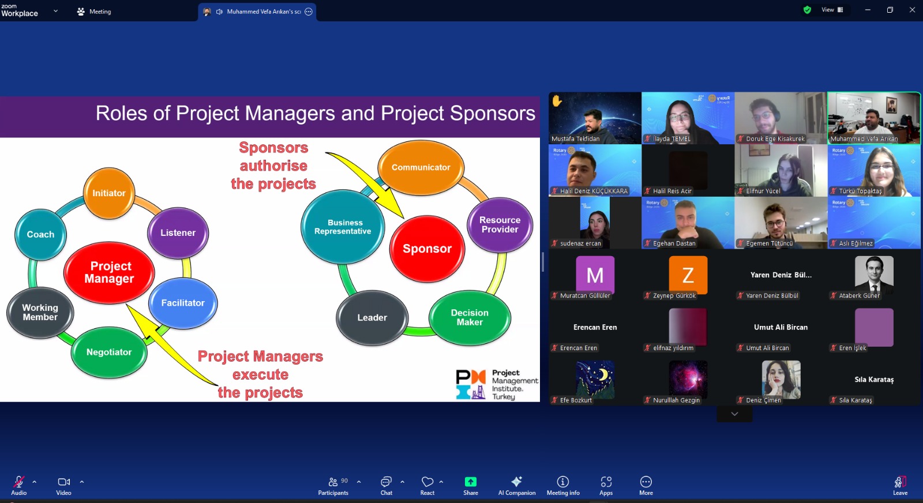The width and height of the screenshot is (923, 503).
Task: Click the encryption shield icon
Action: (807, 10)
